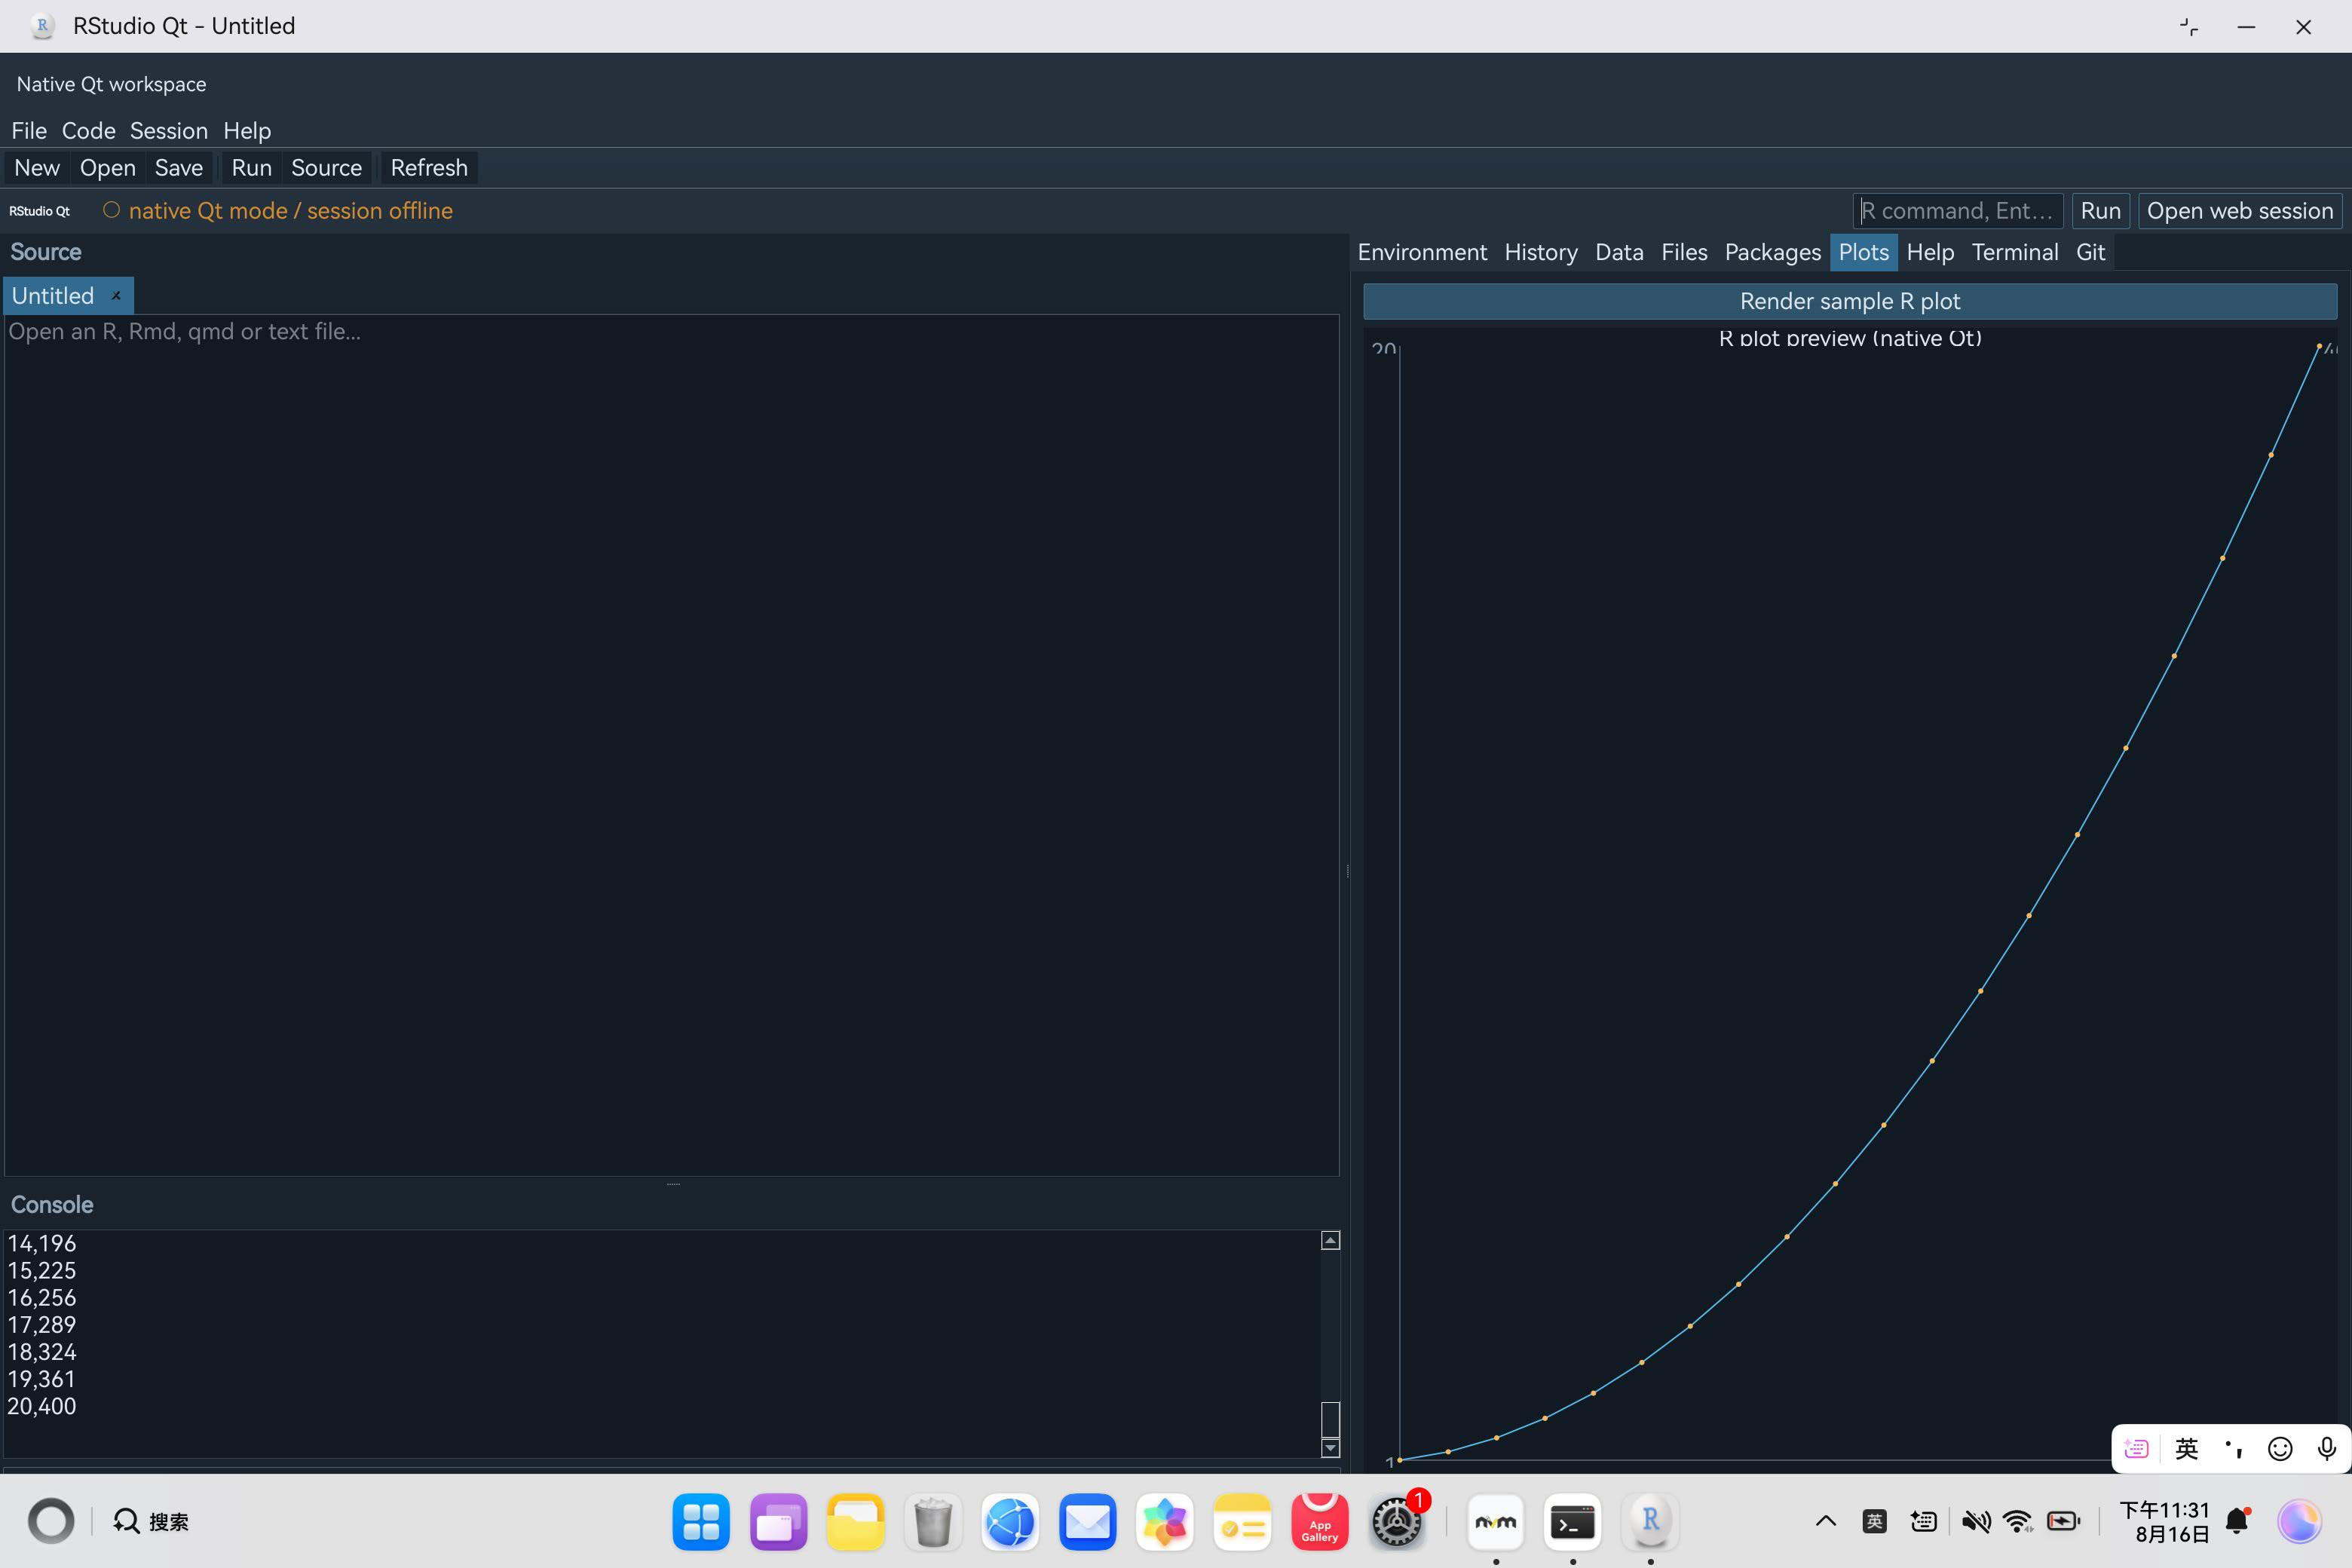Screen dimensions: 2352x1568
Task: Switch to the History tab
Action: tap(1541, 252)
